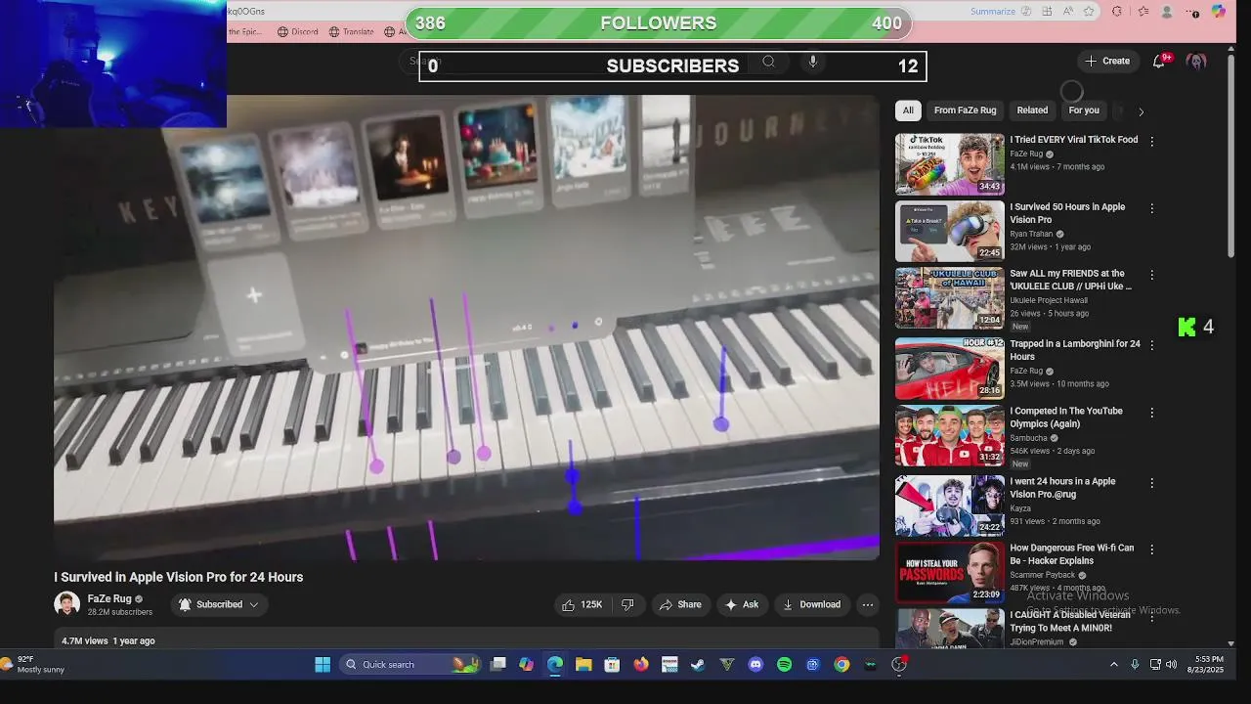Open File Explorer from taskbar

click(x=583, y=665)
